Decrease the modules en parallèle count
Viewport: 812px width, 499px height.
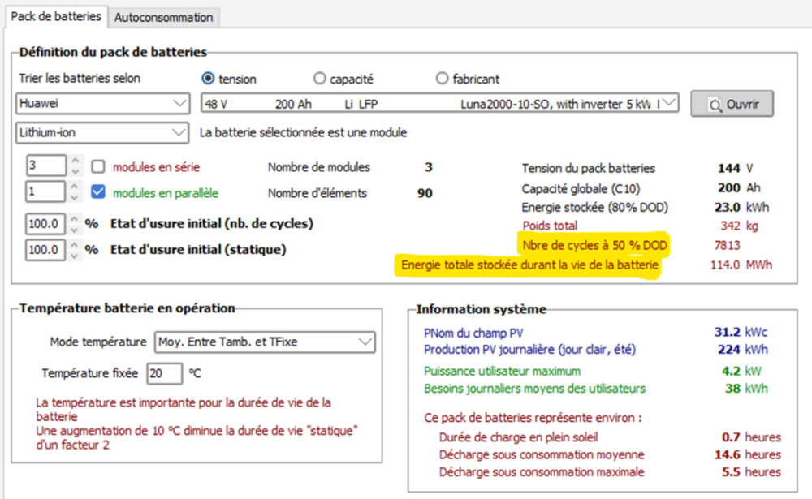click(x=75, y=198)
